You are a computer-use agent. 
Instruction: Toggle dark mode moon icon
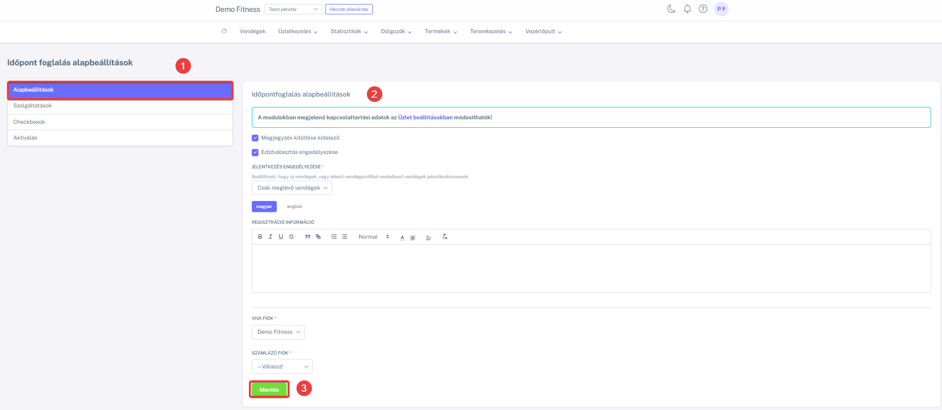(x=672, y=9)
